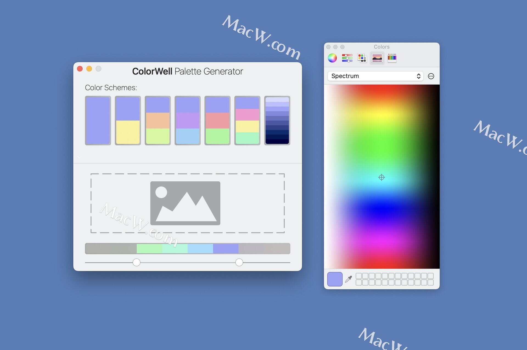
Task: Select the purple, peach, lime scheme
Action: (x=158, y=120)
